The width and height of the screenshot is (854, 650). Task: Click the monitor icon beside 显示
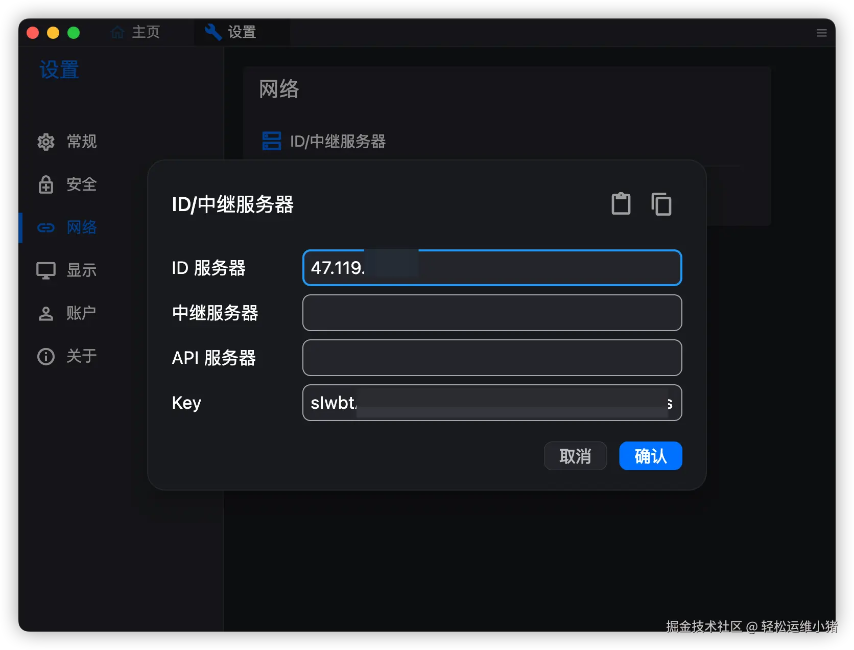[x=46, y=270]
